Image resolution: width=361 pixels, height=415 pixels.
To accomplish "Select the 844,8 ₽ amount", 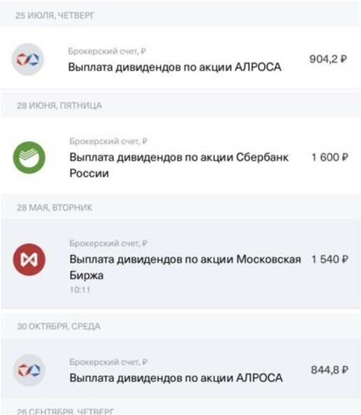I will pos(330,370).
